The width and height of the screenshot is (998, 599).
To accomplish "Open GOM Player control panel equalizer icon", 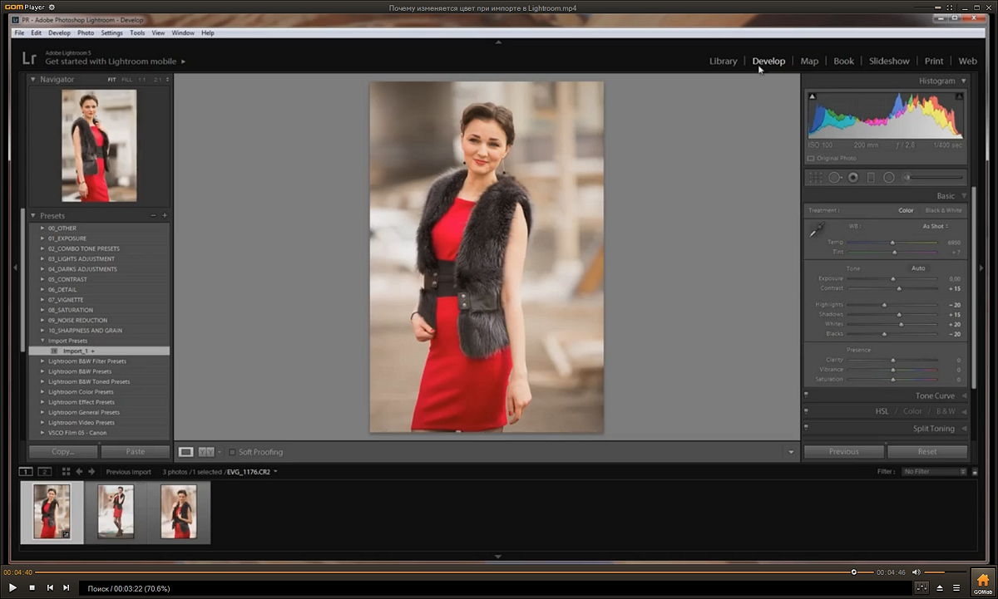I will [921, 587].
